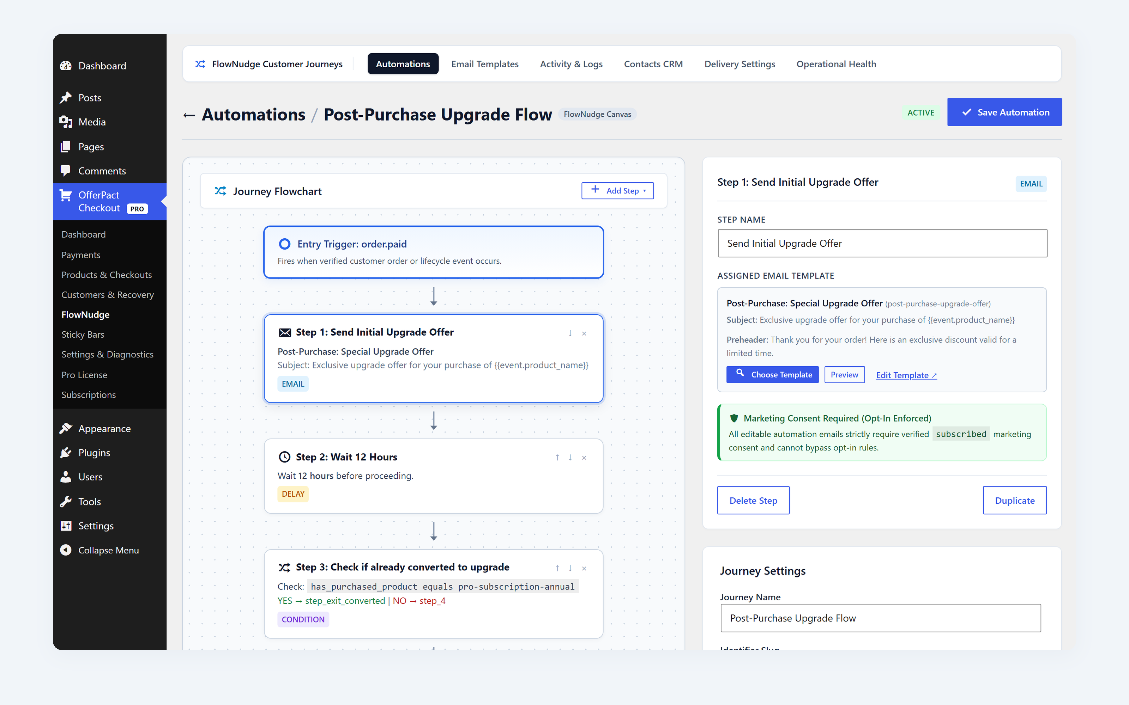Switch to Activity & Logs tab

pyautogui.click(x=571, y=64)
